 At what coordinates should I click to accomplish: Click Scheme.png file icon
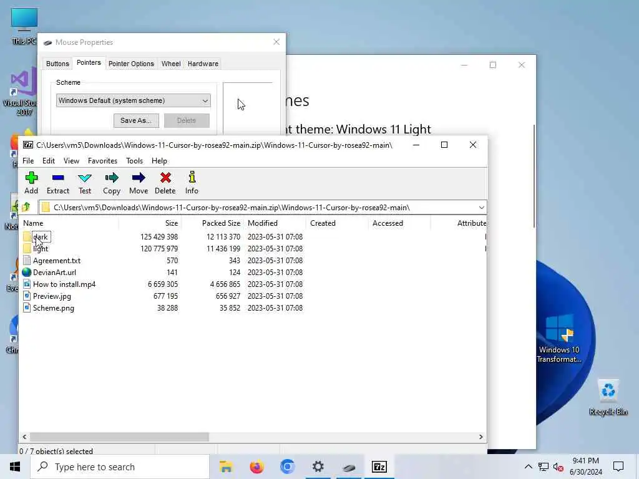(27, 307)
